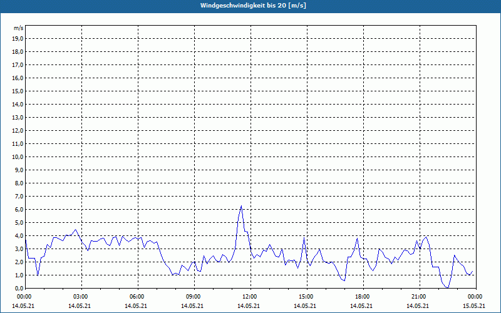Viewport: 501px width, 313px height.
Task: Click the 10,0 value on the y-axis
Action: click(18, 157)
